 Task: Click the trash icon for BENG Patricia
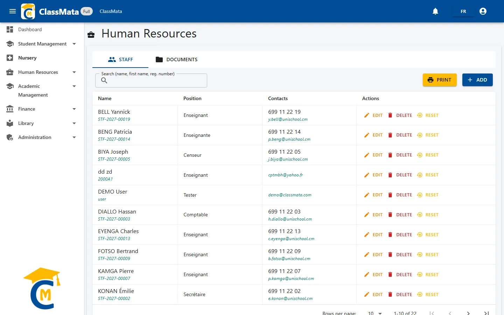click(390, 135)
